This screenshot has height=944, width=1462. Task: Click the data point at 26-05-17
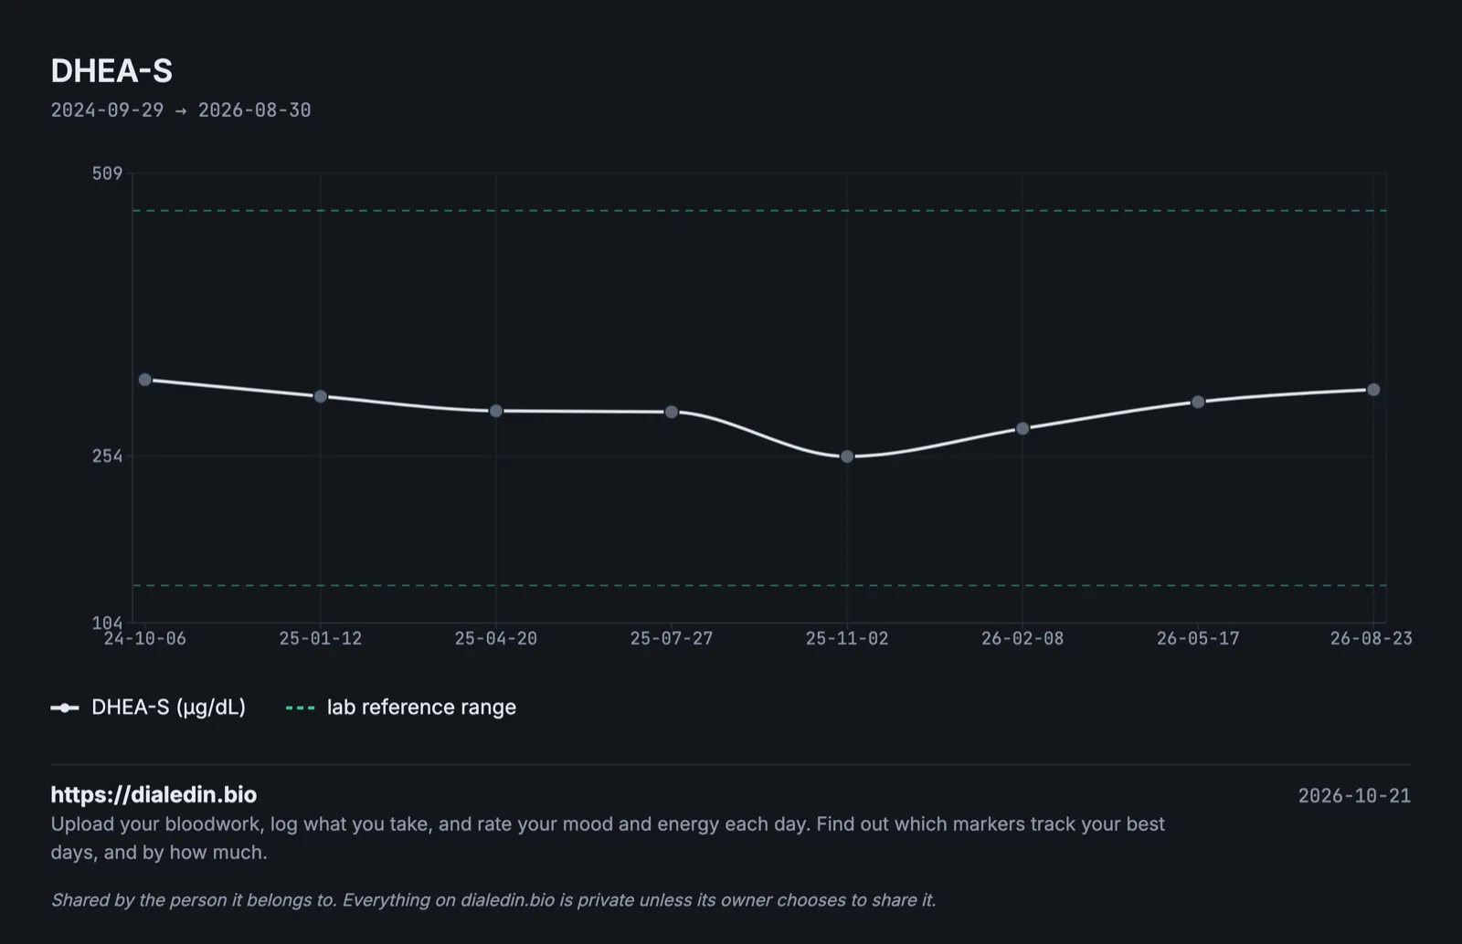click(1198, 402)
